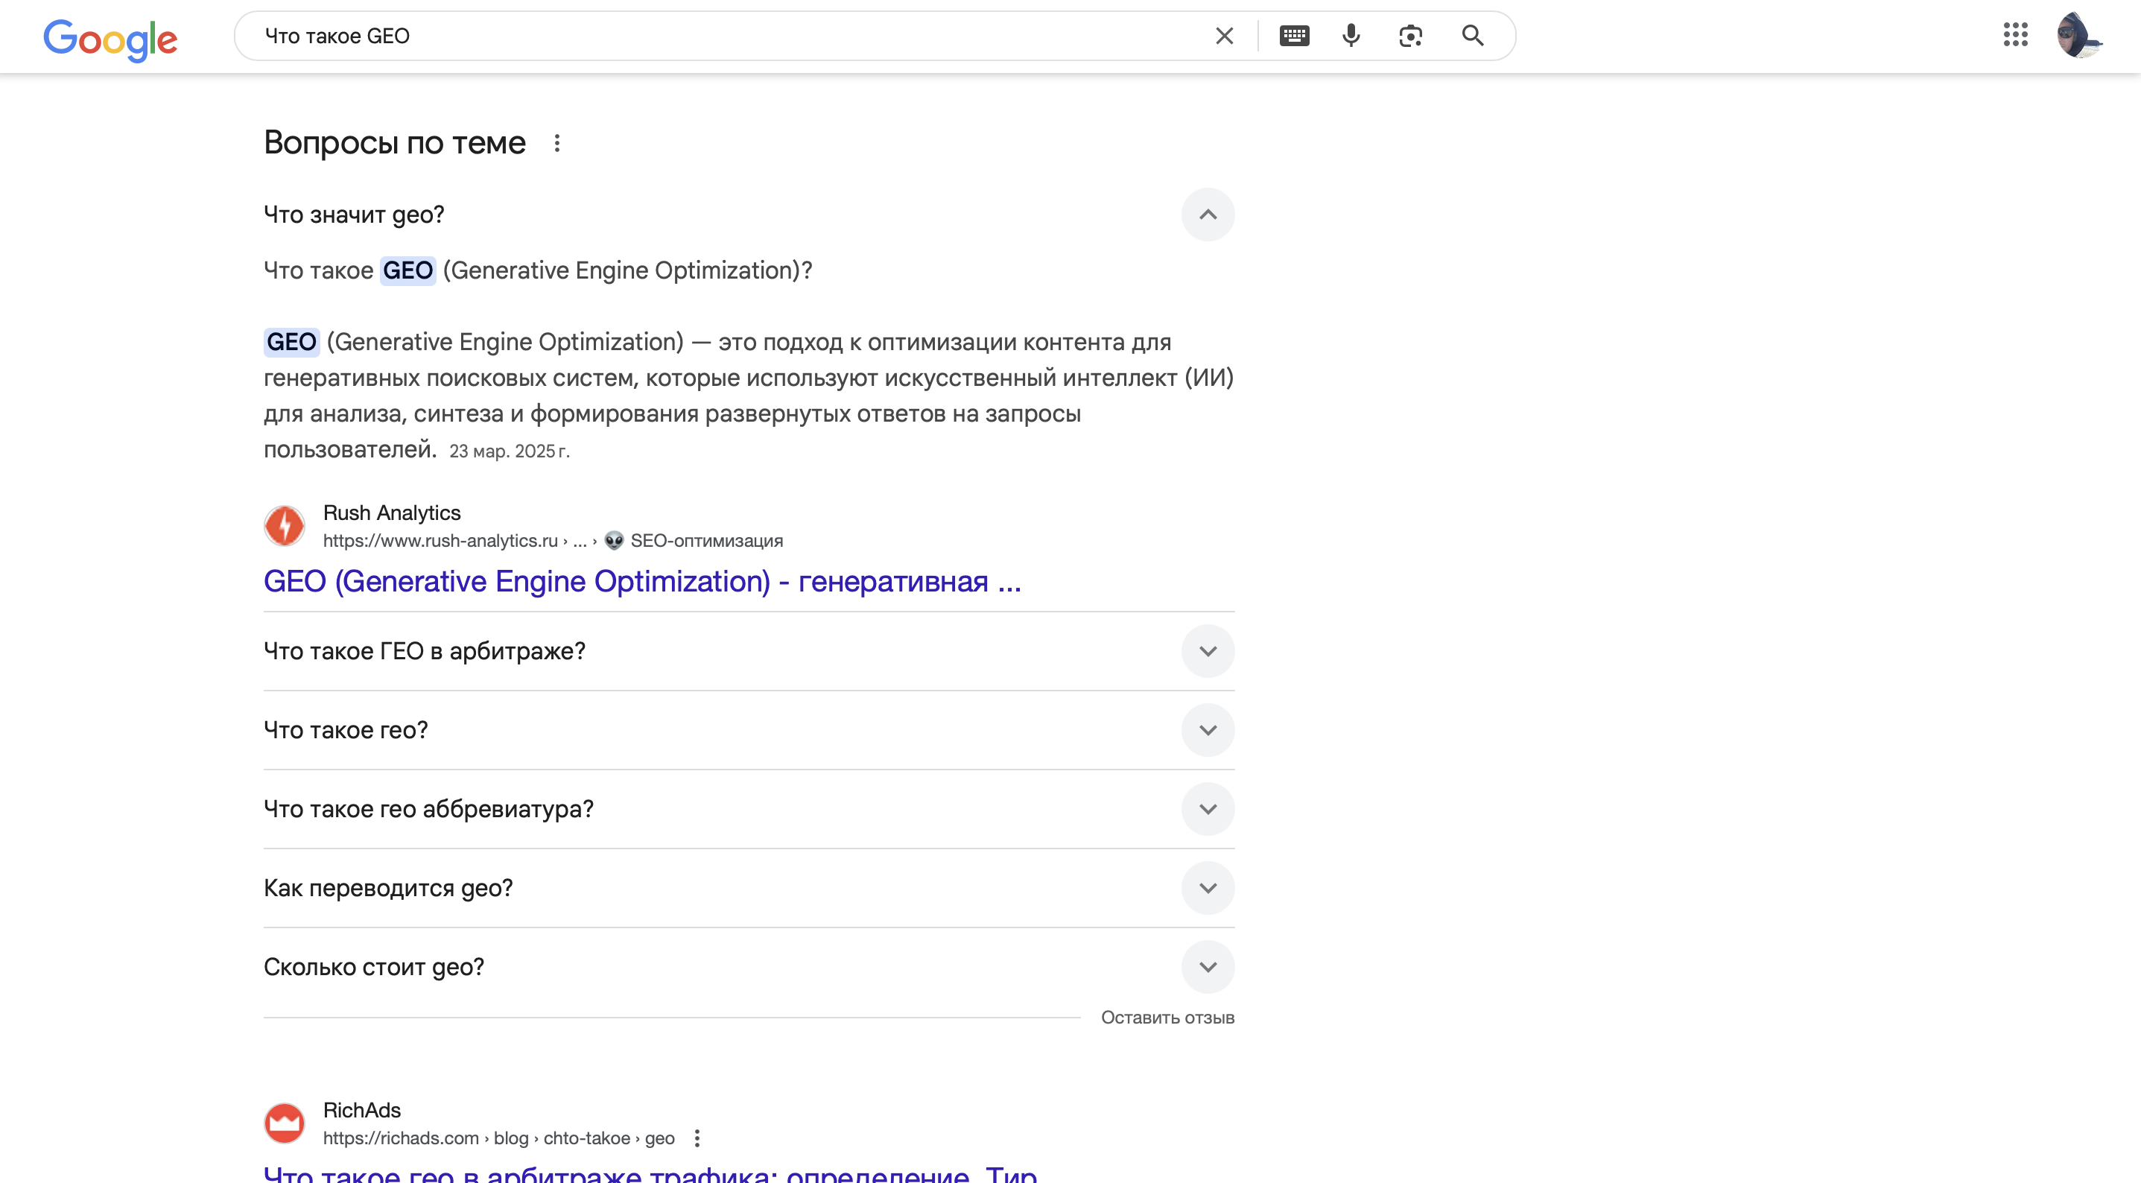Viewport: 2141px width, 1183px height.
Task: Click the Google logo
Action: click(110, 38)
